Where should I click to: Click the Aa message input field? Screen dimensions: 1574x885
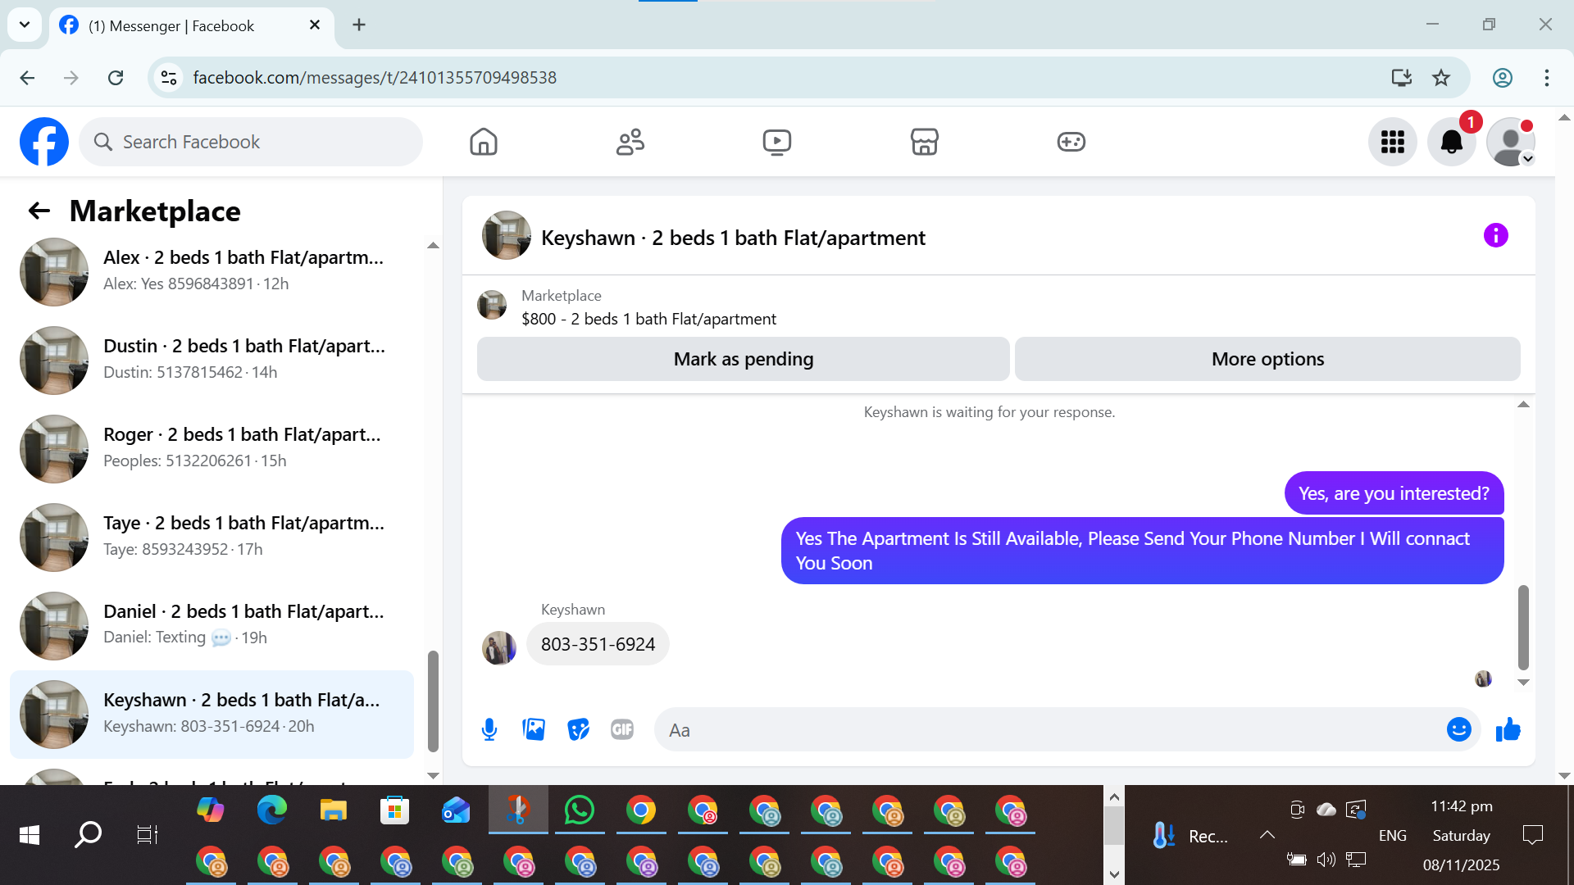pos(1049,729)
